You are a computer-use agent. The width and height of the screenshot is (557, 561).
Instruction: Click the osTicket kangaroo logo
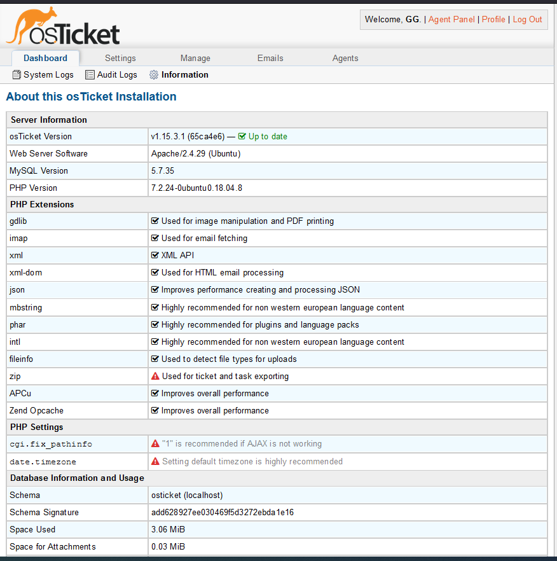pyautogui.click(x=63, y=25)
